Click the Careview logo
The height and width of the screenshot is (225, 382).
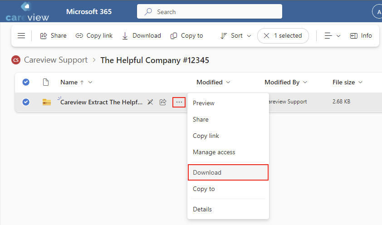(27, 11)
